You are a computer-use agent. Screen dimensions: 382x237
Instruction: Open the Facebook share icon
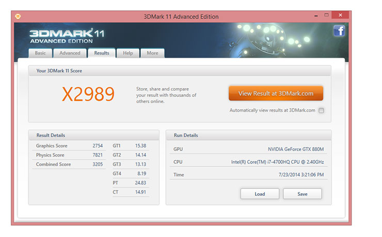point(339,31)
